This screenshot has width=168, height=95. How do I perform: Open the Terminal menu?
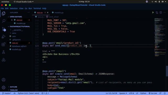click(37, 8)
